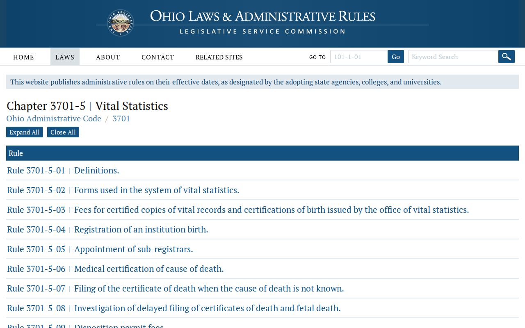Click the Legislative Service Commission subtitle
This screenshot has height=328, width=525.
click(x=262, y=31)
